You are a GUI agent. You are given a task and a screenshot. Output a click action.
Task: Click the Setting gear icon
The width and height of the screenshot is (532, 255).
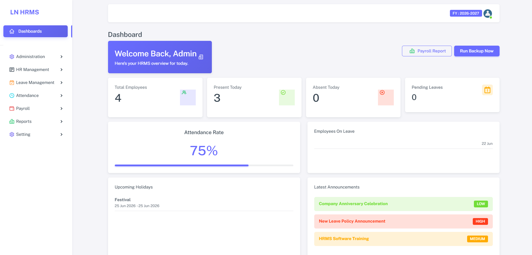coord(12,134)
